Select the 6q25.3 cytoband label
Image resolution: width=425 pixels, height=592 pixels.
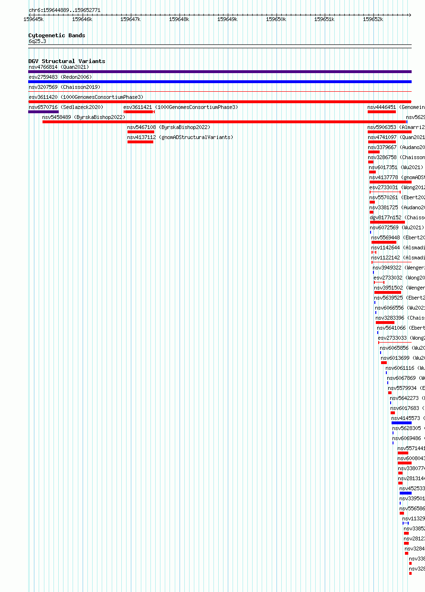(37, 41)
